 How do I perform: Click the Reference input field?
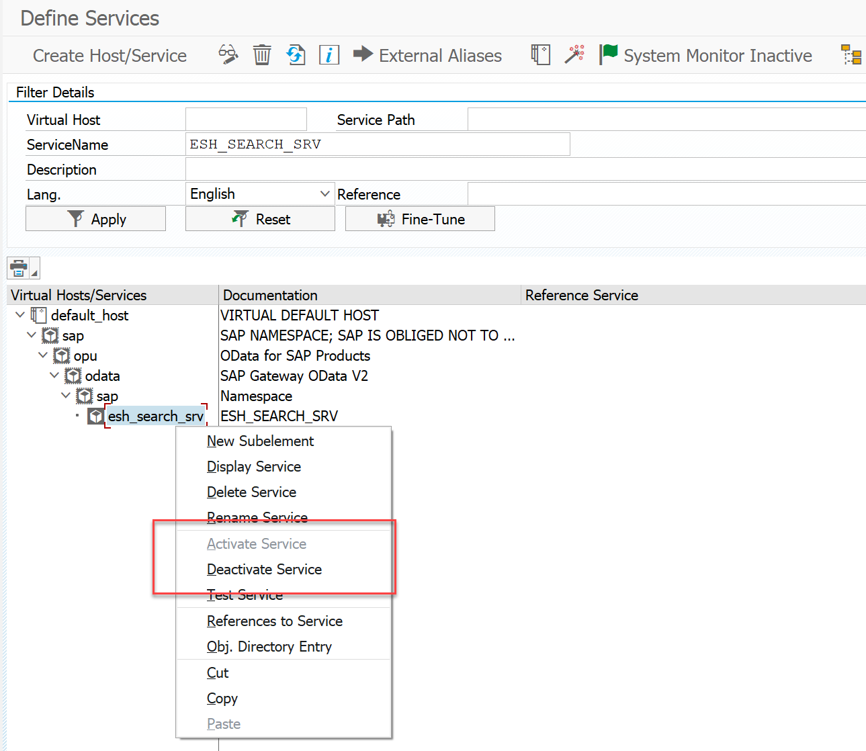(666, 194)
